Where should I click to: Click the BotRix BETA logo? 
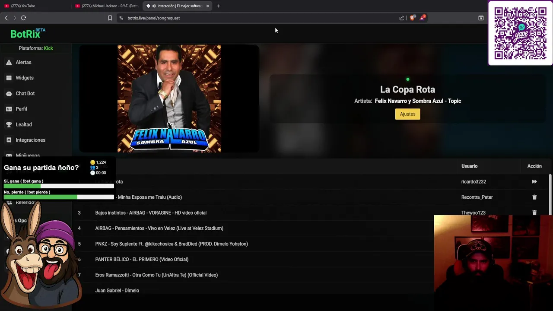click(28, 33)
